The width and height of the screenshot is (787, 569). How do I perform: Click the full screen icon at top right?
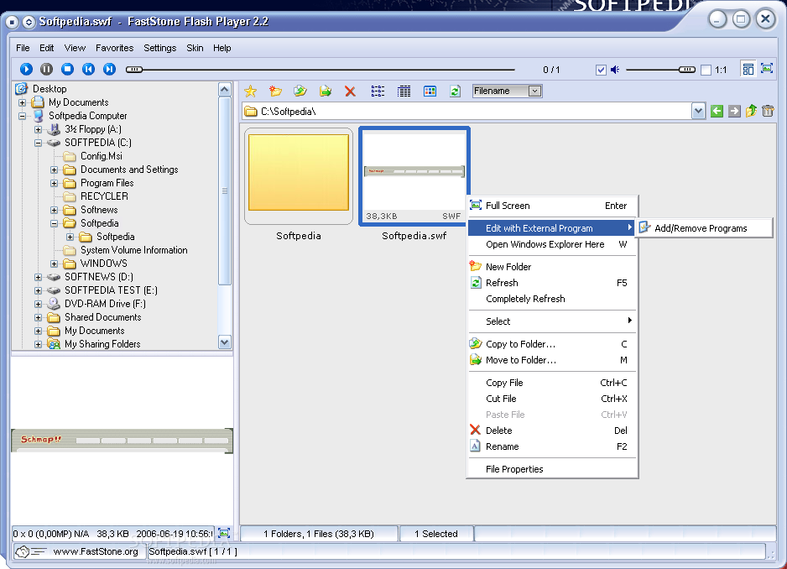tap(766, 70)
